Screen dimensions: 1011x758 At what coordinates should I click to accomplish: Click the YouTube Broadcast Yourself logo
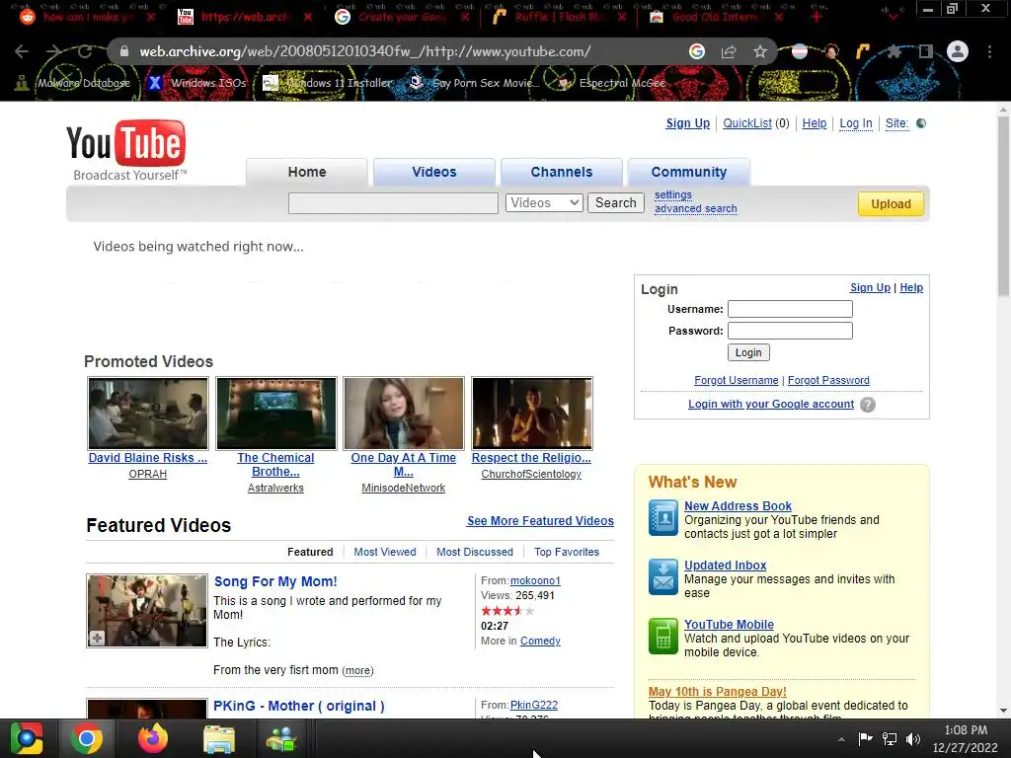click(x=126, y=150)
